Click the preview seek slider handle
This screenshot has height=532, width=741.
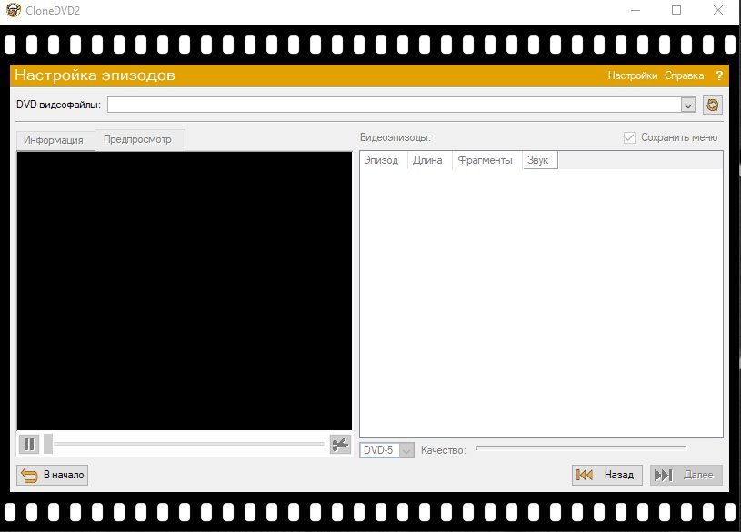[47, 444]
